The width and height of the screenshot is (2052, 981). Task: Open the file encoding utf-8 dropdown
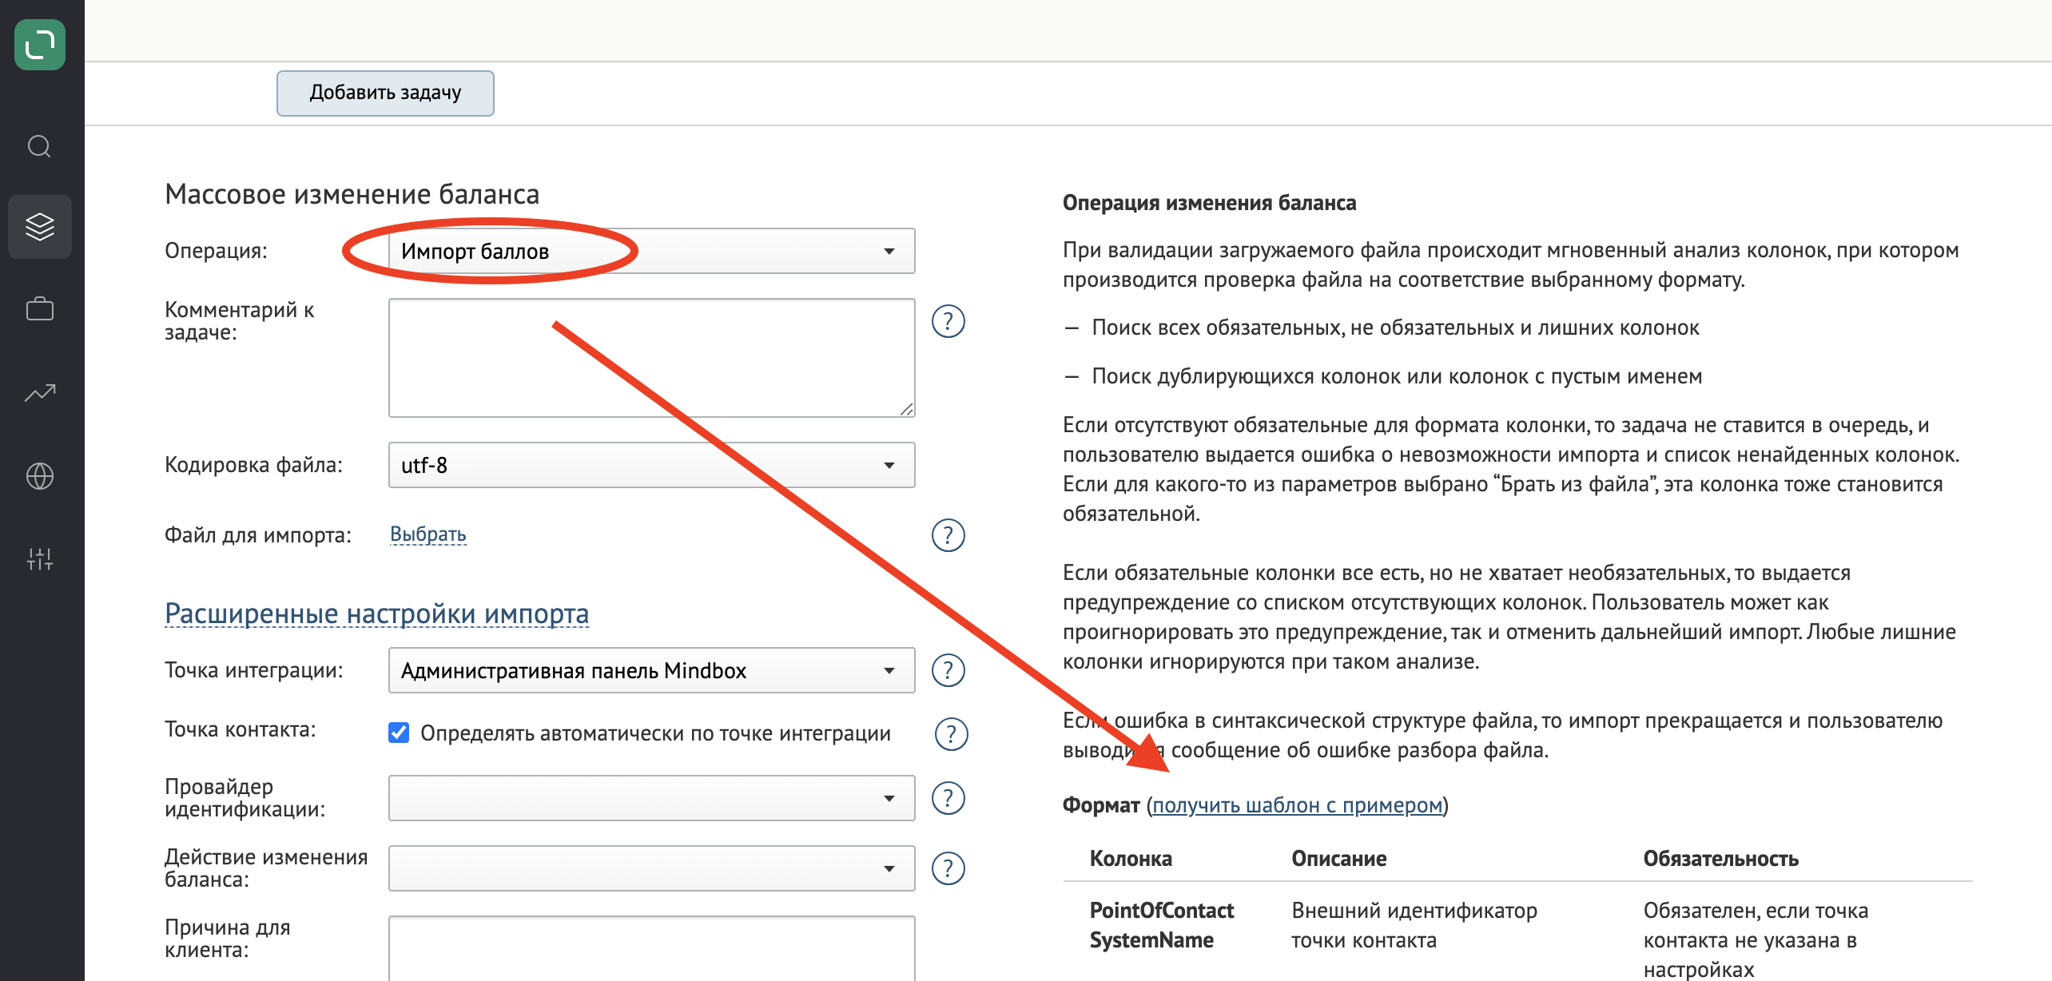coord(651,465)
